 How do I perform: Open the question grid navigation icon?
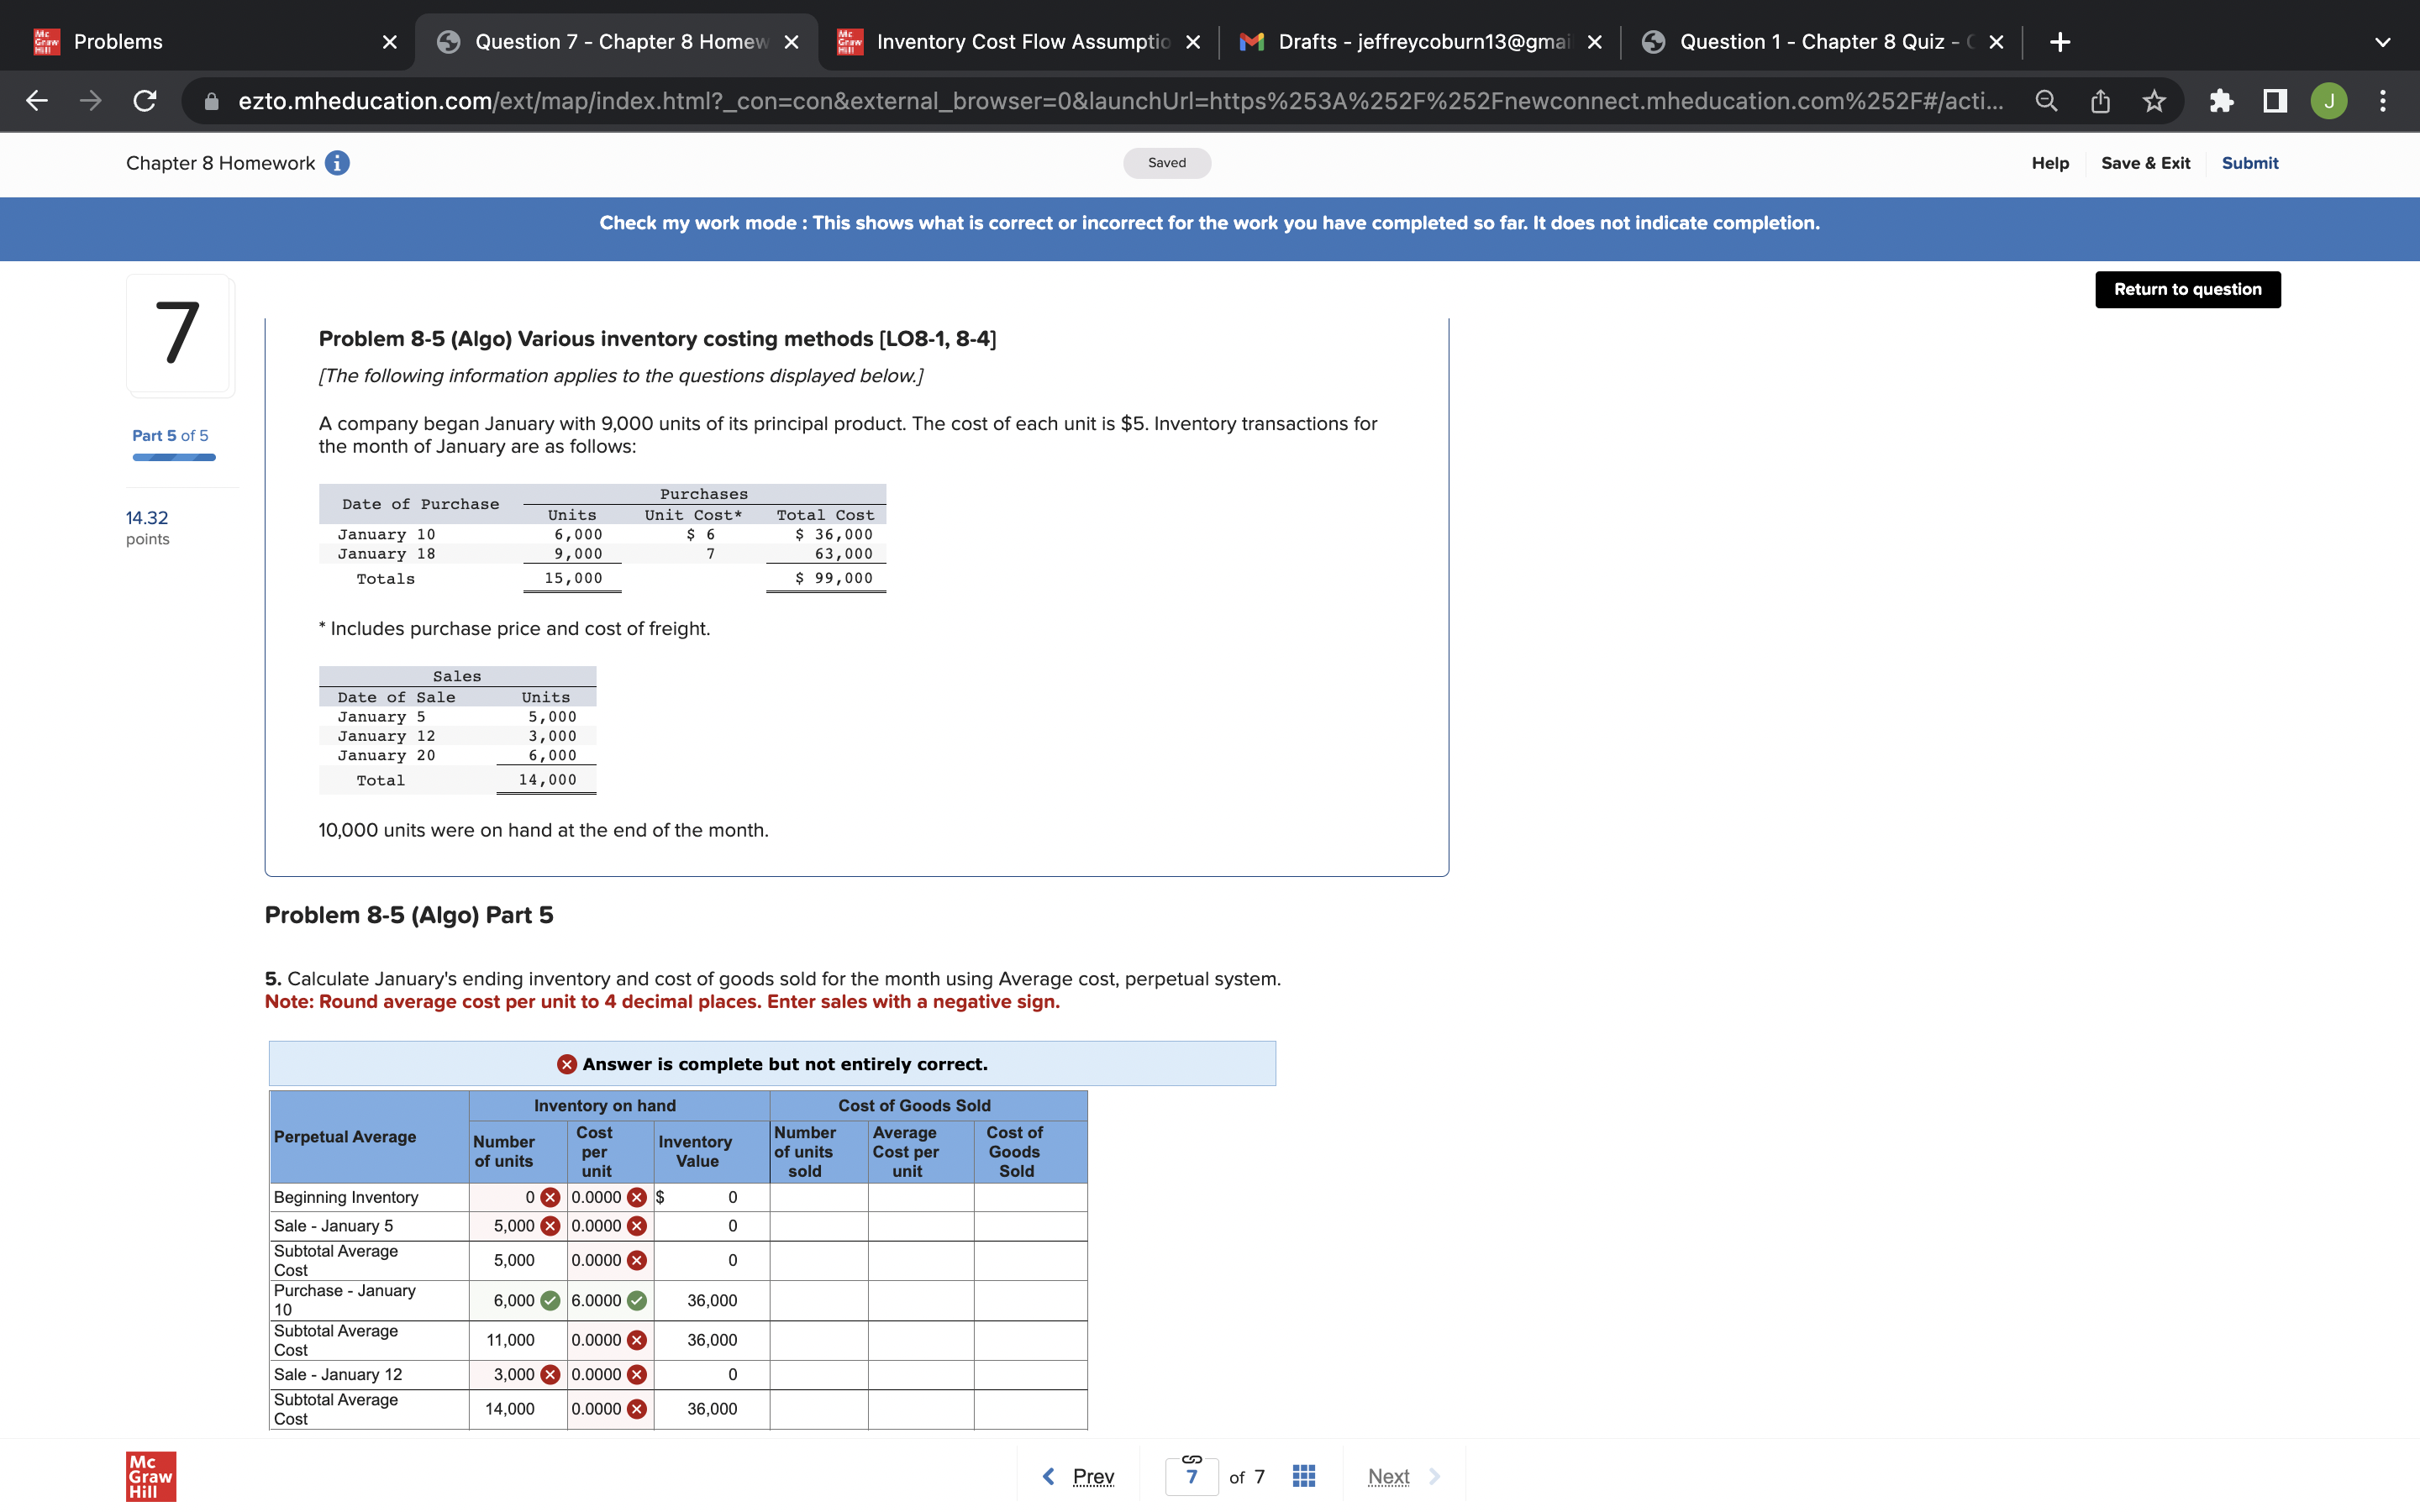tap(1303, 1476)
